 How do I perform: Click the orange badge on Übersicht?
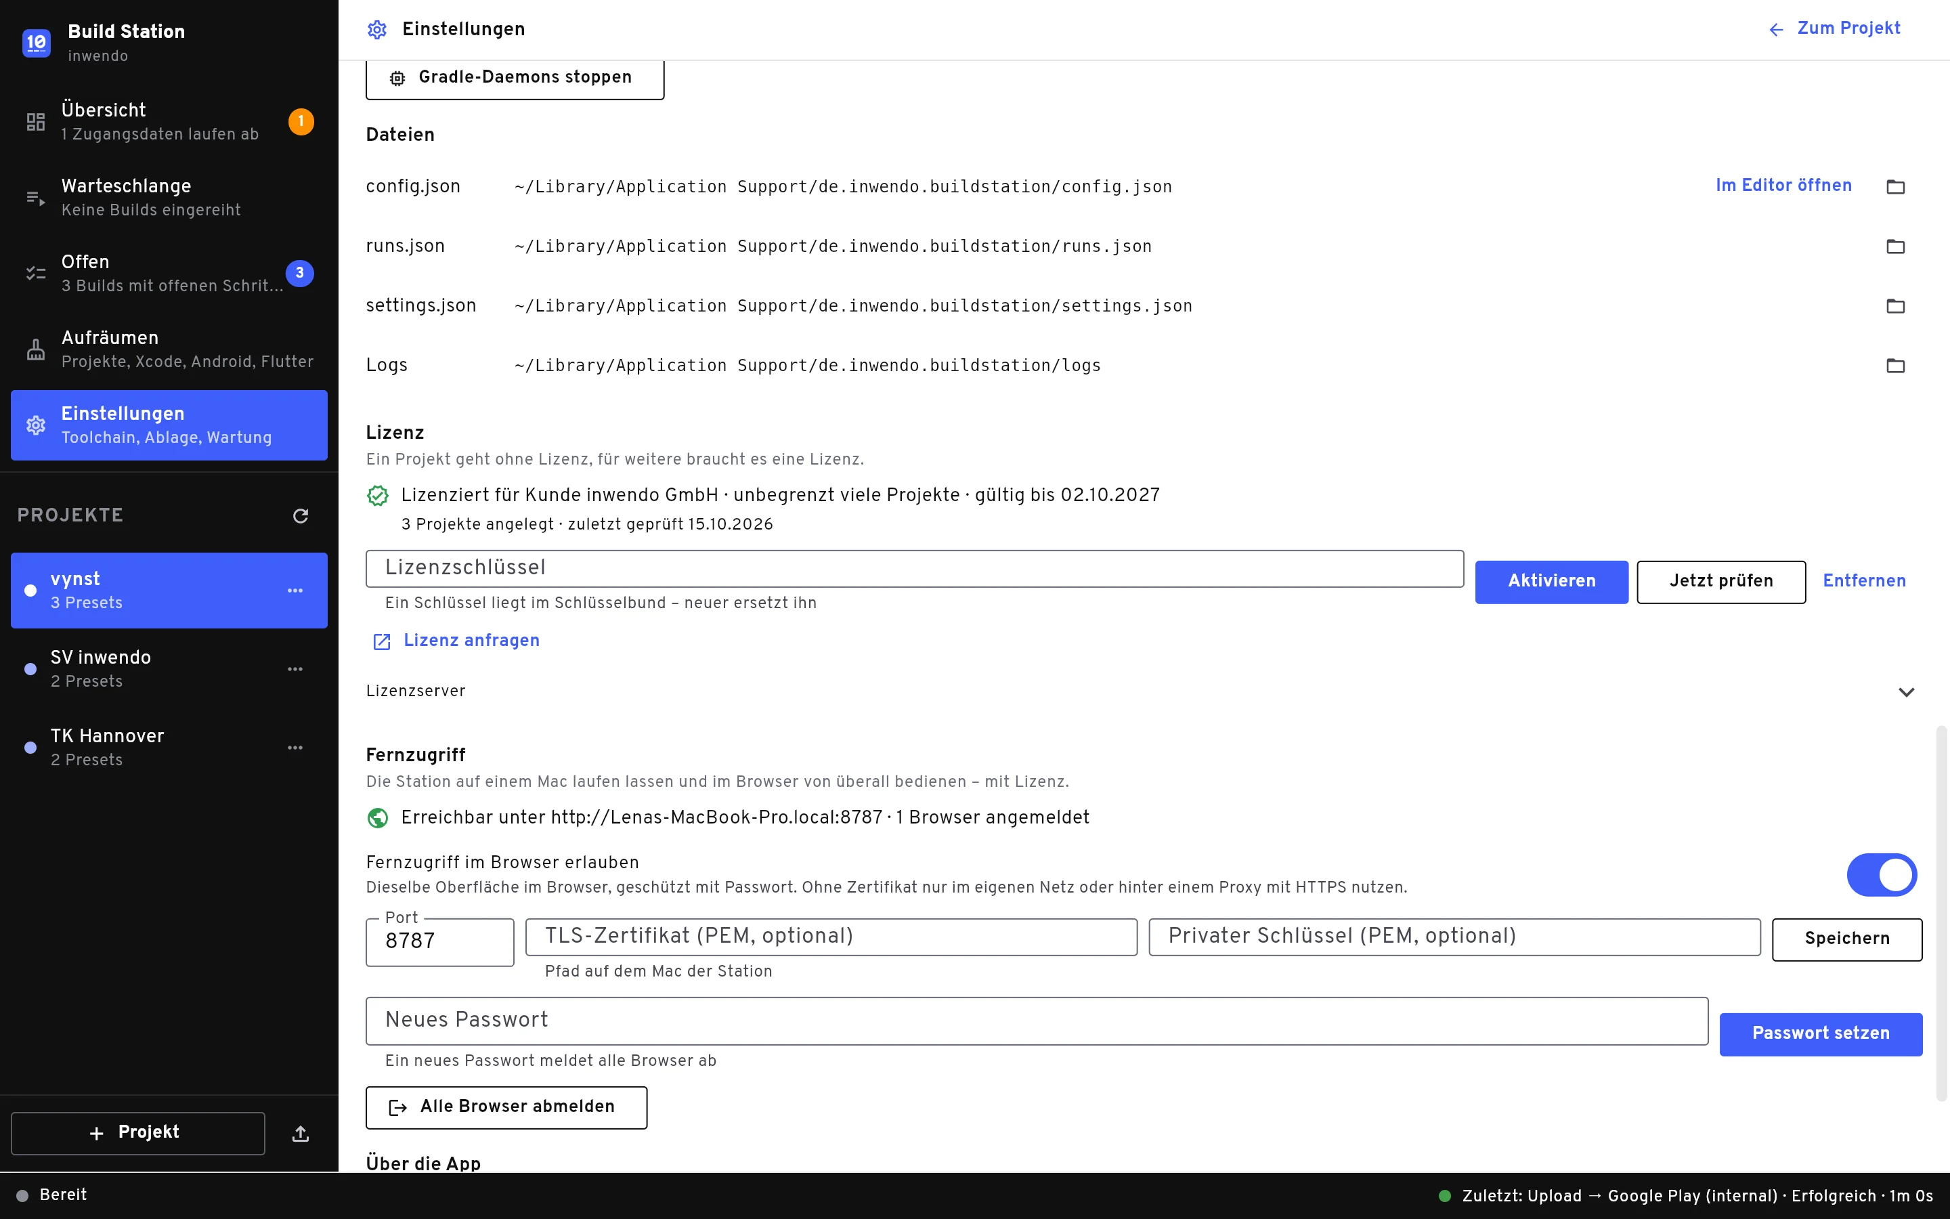click(301, 122)
